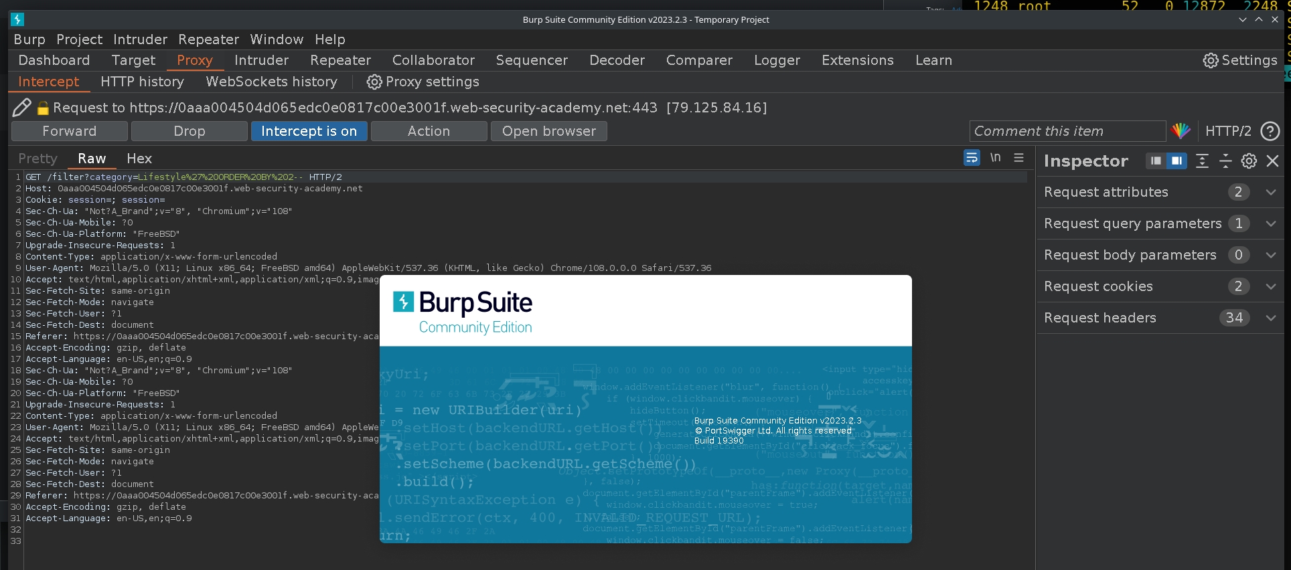Dock Inspector panel to the left
This screenshot has height=570, width=1291.
[x=1156, y=161]
